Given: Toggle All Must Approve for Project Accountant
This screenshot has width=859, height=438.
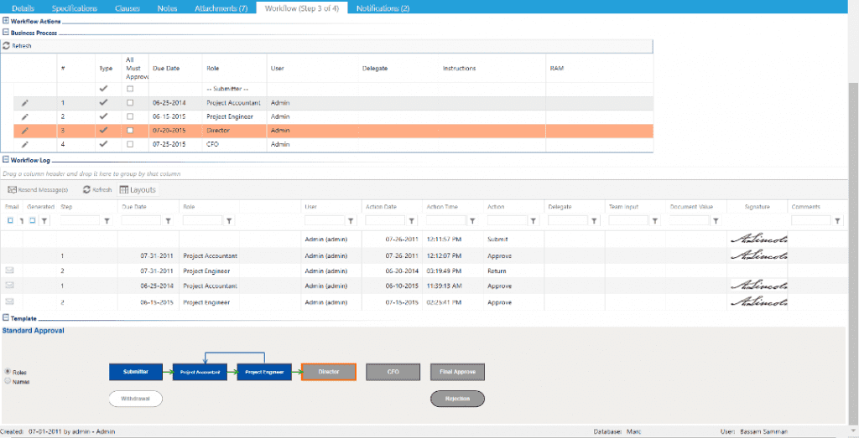Looking at the screenshot, I should pos(130,103).
